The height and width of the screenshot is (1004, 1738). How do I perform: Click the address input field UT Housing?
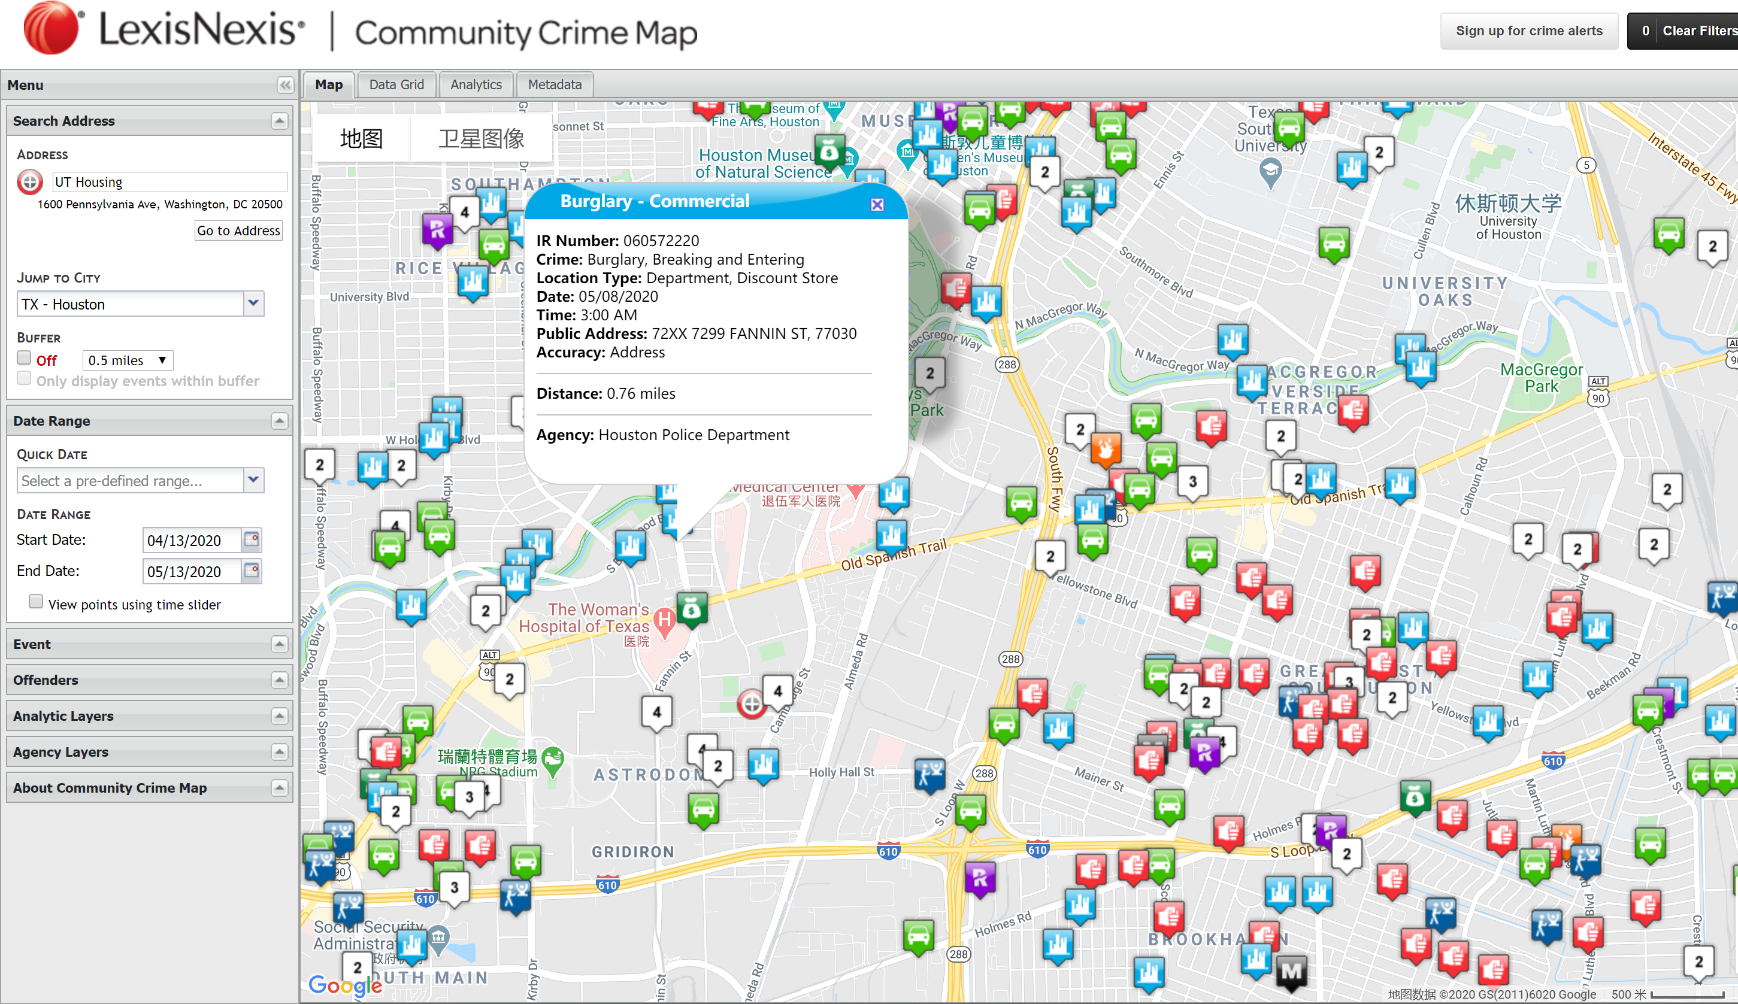tap(169, 182)
